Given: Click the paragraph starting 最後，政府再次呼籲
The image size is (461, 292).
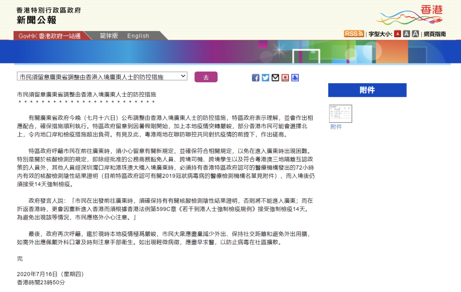Looking at the screenshot, I should click(164, 238).
